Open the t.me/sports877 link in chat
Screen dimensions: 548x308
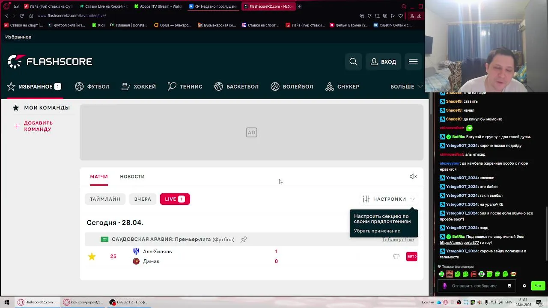(x=459, y=243)
